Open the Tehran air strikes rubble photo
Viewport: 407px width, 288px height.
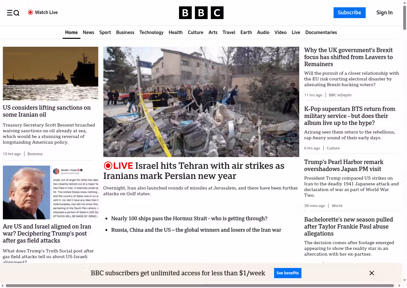pyautogui.click(x=201, y=102)
